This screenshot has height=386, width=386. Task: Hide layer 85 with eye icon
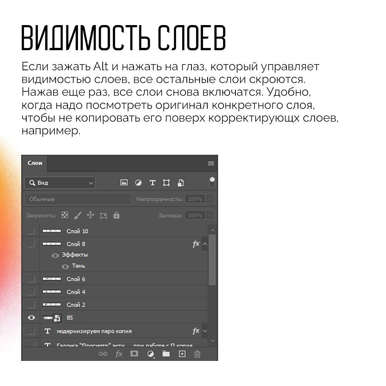[x=31, y=318]
